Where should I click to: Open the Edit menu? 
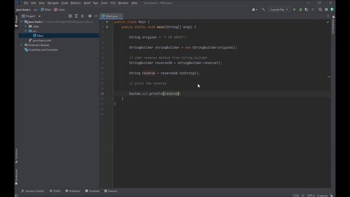point(33,3)
